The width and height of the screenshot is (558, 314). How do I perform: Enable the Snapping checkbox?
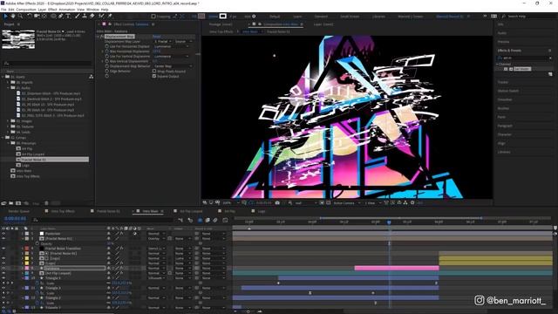(x=153, y=16)
